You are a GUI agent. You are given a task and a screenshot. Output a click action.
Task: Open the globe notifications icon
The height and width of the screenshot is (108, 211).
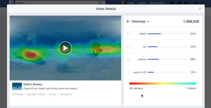186,3
